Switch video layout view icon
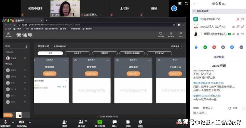Viewport: 246px width, 128px height. (x=180, y=3)
